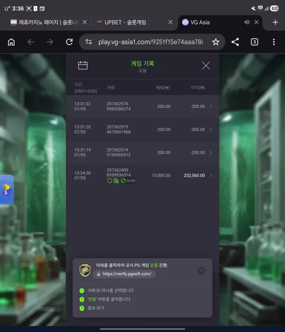The height and width of the screenshot is (332, 285).
Task: Close the UPBET 슬롯게임 tab
Action: pyautogui.click(x=170, y=22)
